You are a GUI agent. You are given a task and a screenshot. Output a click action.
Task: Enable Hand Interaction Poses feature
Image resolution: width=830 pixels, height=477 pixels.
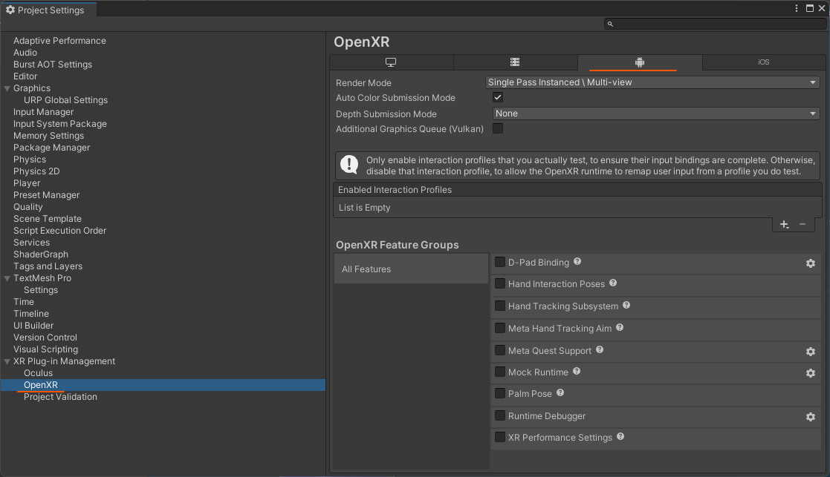pyautogui.click(x=499, y=283)
